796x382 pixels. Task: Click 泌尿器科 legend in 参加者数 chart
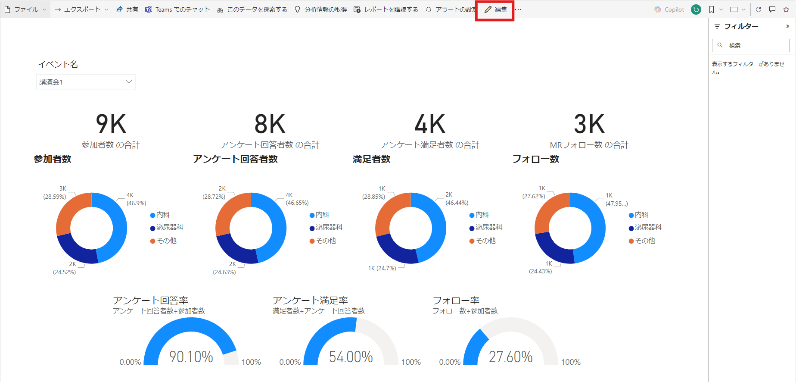pyautogui.click(x=167, y=227)
